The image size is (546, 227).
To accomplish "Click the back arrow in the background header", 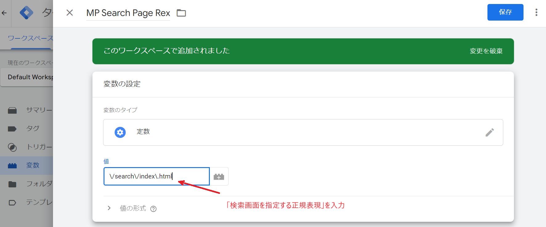I will coord(4,13).
